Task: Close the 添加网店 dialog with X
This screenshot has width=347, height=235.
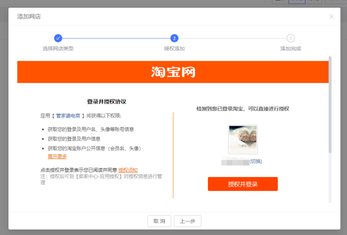Action: pyautogui.click(x=331, y=17)
